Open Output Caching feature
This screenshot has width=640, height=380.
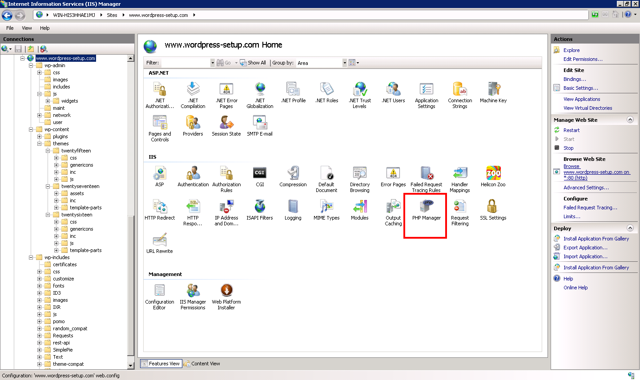[393, 213]
